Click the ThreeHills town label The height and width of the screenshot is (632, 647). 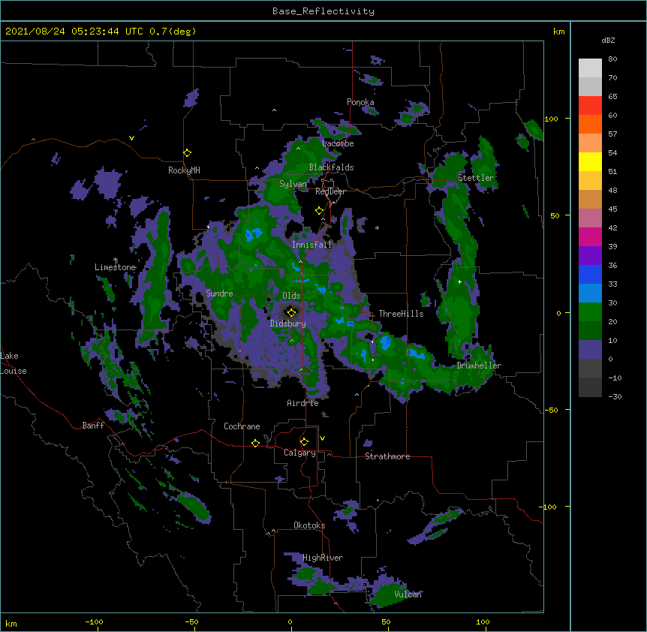[401, 314]
